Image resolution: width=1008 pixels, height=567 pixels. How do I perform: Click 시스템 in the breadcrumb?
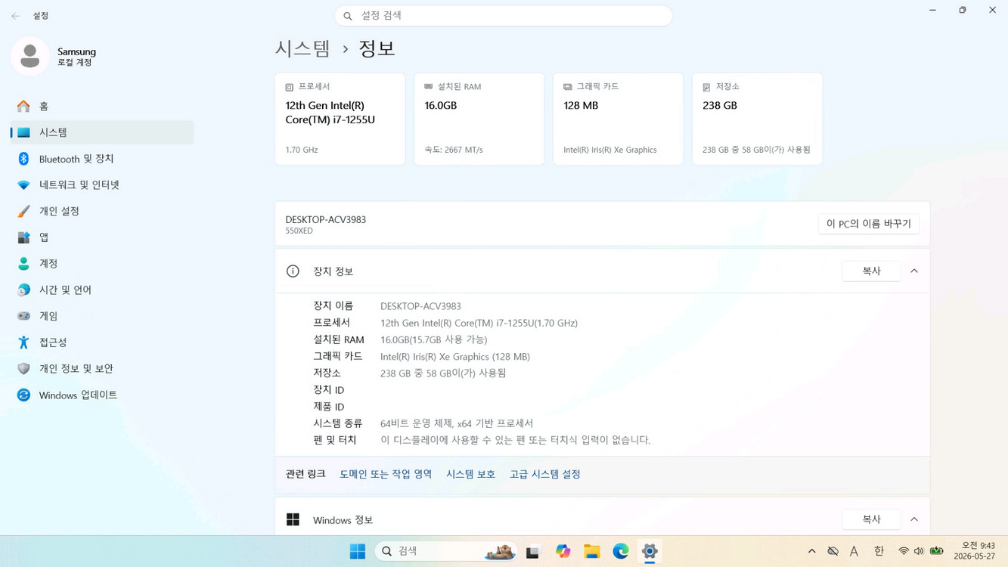tap(302, 48)
